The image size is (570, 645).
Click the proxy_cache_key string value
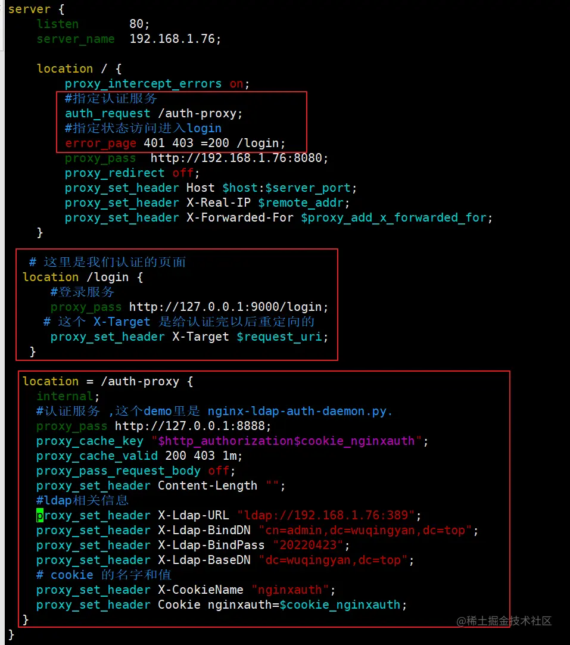pos(286,441)
